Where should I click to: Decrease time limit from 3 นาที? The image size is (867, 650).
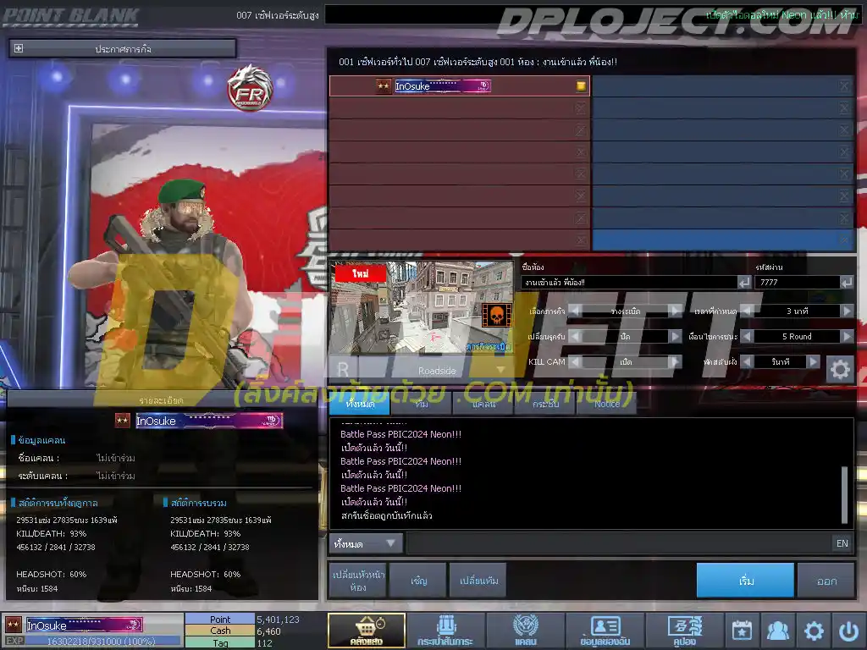[747, 311]
